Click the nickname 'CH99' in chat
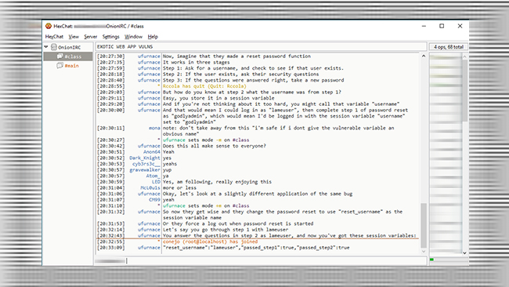This screenshot has height=287, width=509. 154,200
